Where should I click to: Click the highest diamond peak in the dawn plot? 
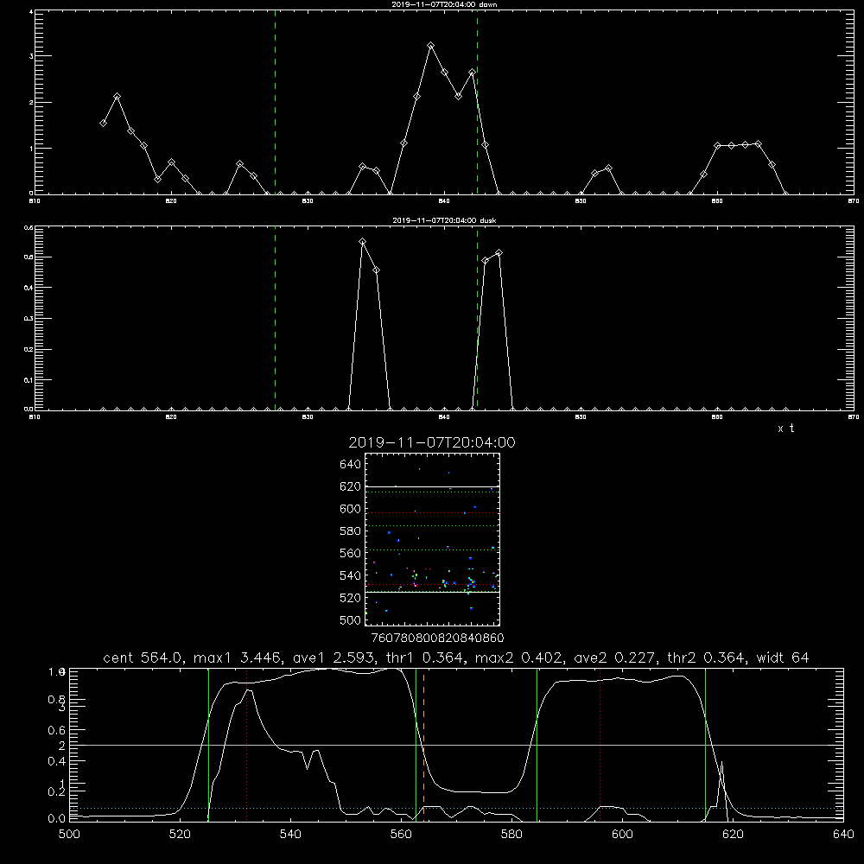430,46
